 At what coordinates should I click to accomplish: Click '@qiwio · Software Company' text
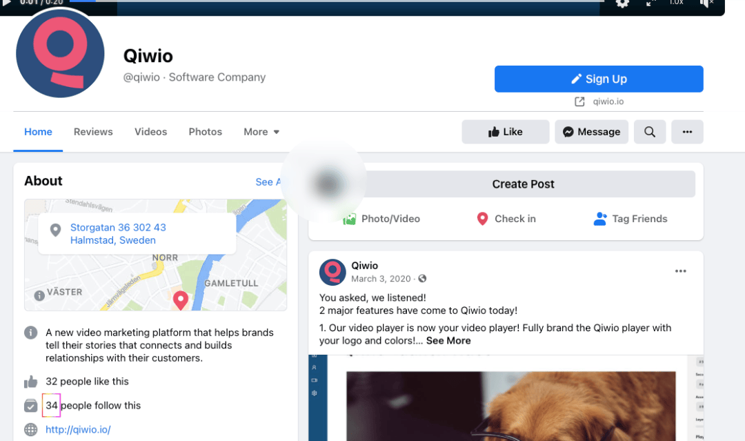(x=195, y=77)
